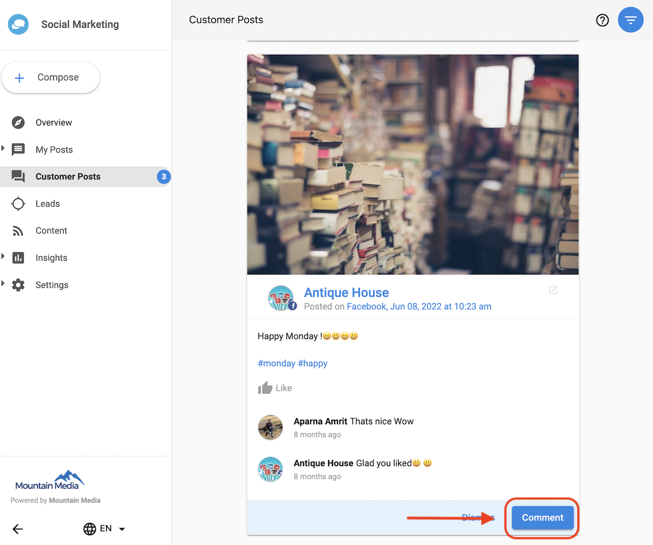The height and width of the screenshot is (545, 653).
Task: Click the Compose button
Action: 51,78
